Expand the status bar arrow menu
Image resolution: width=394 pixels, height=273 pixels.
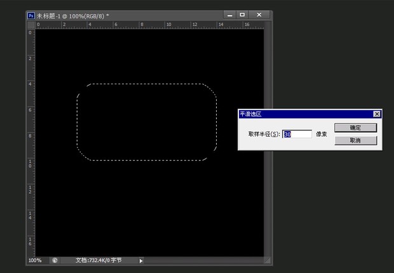pyautogui.click(x=141, y=260)
